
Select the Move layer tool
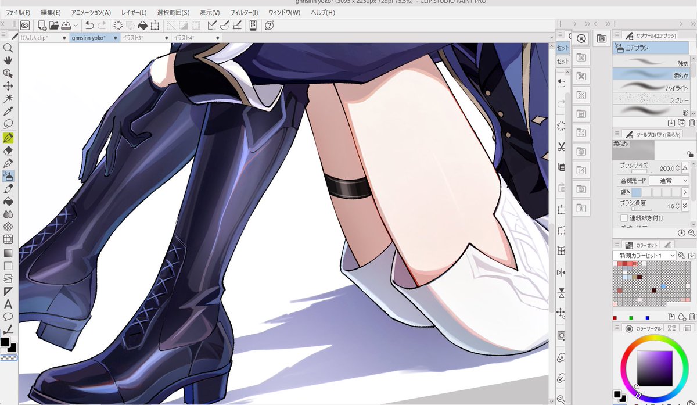point(8,86)
